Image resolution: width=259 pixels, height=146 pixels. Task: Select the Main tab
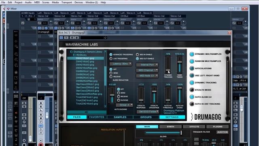[147, 127]
